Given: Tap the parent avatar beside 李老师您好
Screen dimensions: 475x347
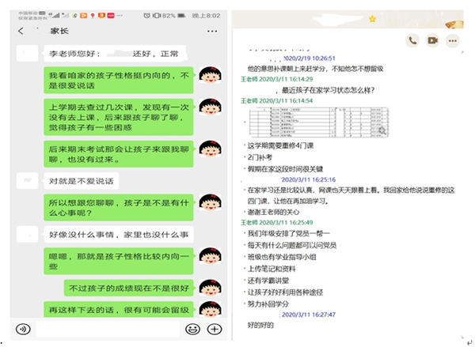Looking at the screenshot, I should click(27, 53).
